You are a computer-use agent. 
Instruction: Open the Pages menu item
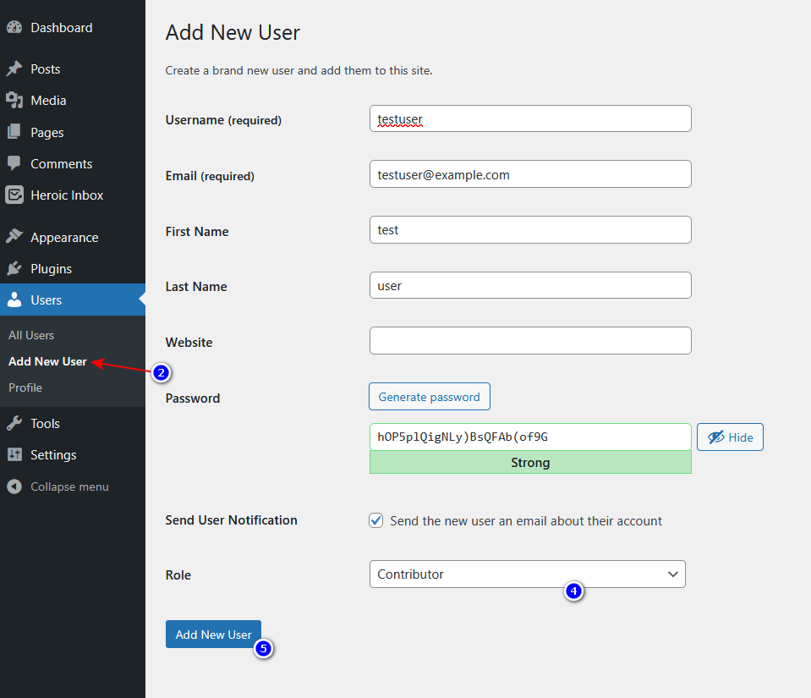click(47, 133)
